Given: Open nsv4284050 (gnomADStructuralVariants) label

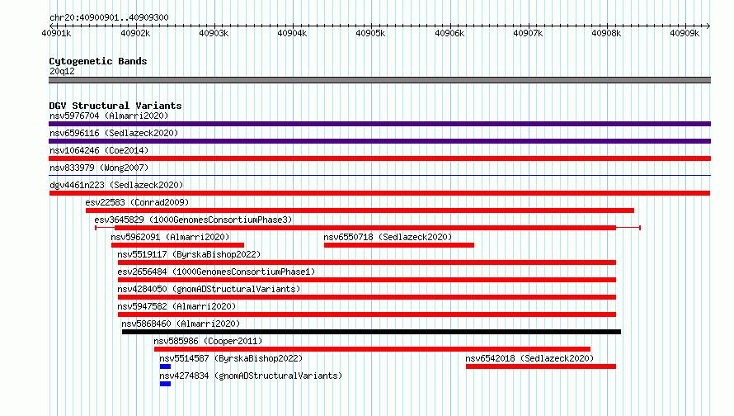Looking at the screenshot, I should click(209, 289).
